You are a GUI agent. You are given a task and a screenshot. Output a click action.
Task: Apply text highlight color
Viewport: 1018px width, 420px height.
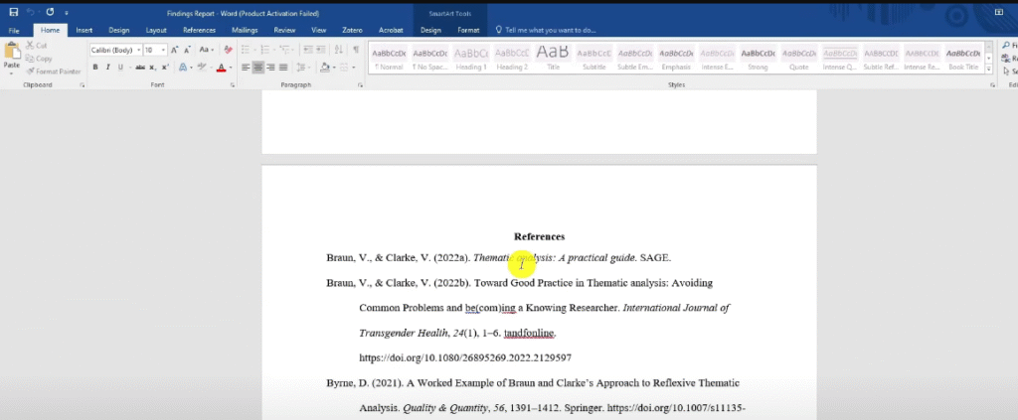point(203,67)
